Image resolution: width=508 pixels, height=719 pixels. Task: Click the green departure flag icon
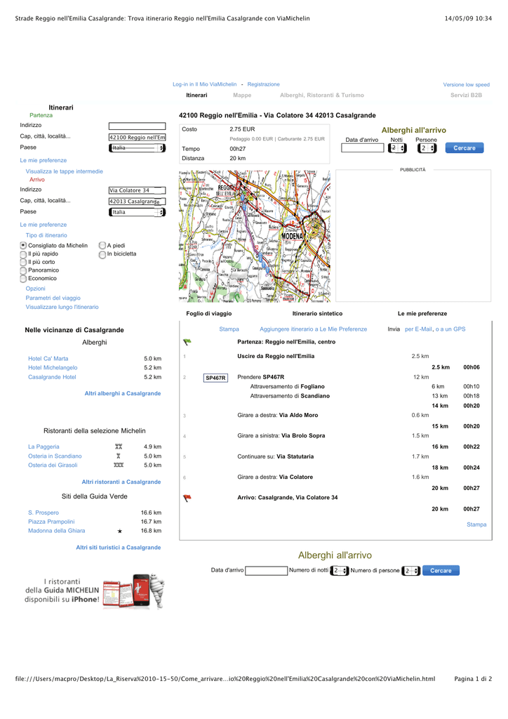187,342
